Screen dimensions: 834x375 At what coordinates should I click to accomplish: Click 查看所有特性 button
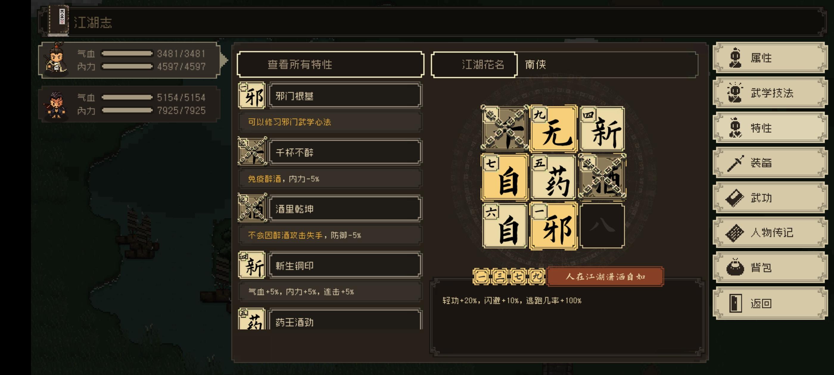330,64
